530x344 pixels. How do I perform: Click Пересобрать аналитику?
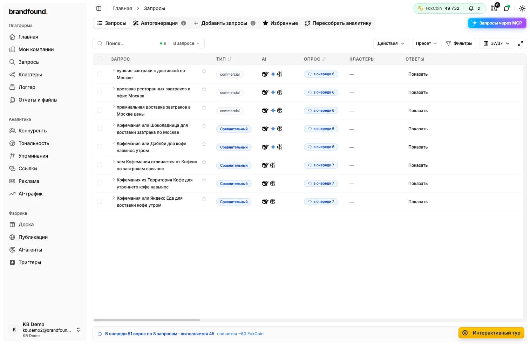tap(338, 23)
